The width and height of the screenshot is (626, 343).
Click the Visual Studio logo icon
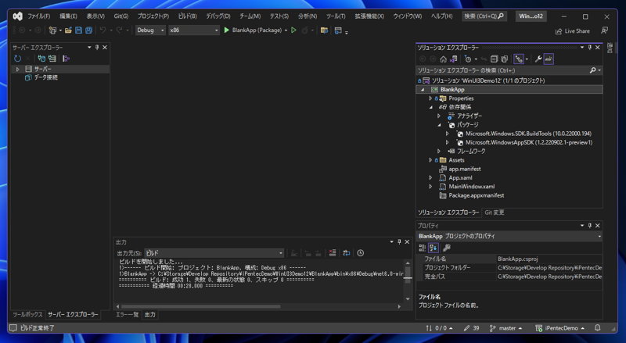[17, 16]
